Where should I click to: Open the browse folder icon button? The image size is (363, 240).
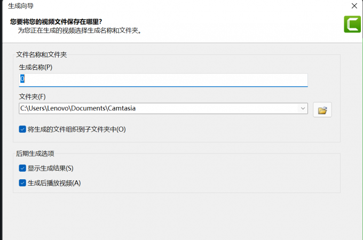tap(322, 110)
